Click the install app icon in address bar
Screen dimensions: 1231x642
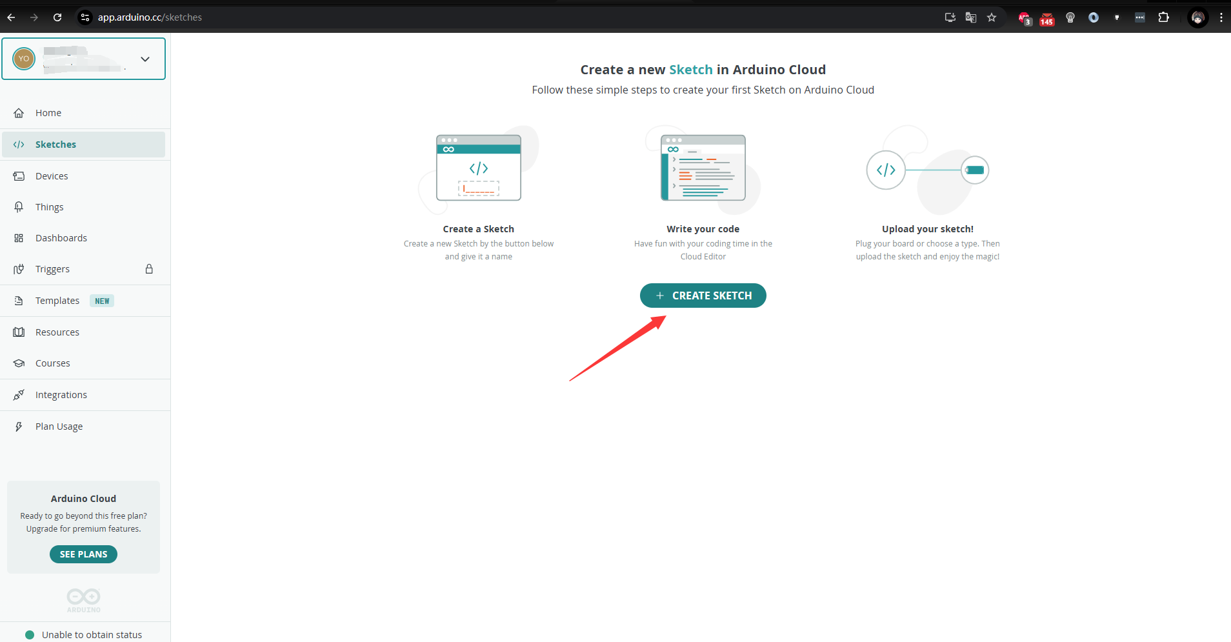pyautogui.click(x=950, y=17)
